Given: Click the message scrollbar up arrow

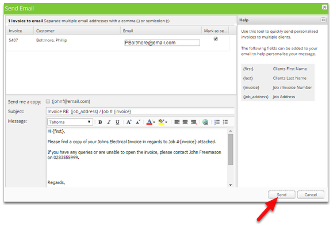Looking at the screenshot, I should coord(231,131).
